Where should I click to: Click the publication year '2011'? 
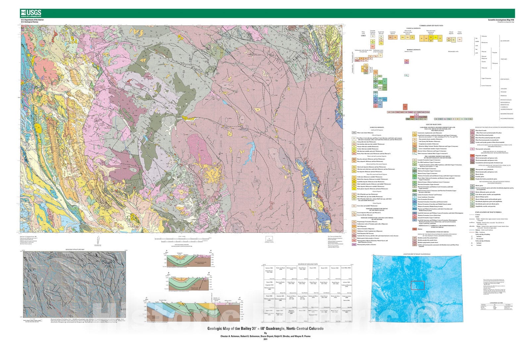265,339
